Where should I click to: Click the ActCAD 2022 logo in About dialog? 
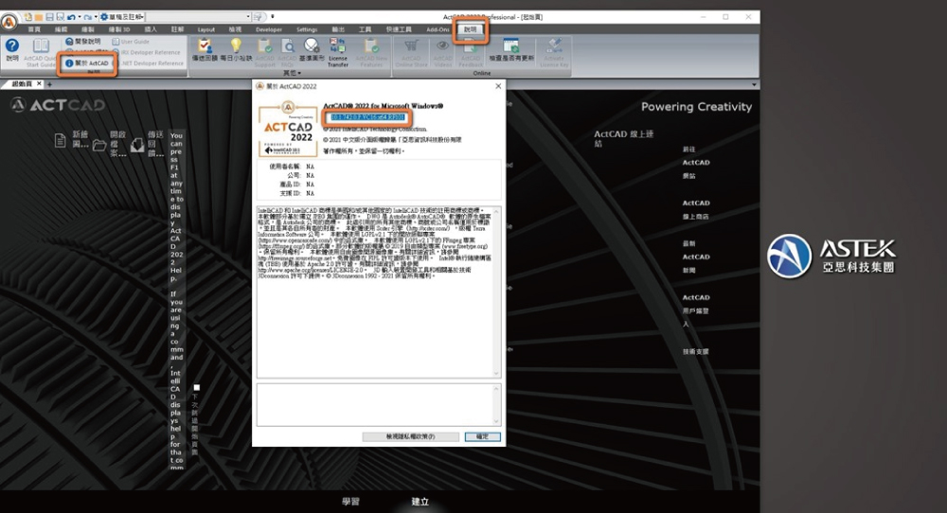coord(288,129)
